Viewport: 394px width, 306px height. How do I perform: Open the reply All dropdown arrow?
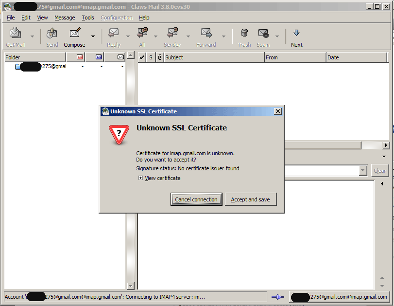pos(155,37)
